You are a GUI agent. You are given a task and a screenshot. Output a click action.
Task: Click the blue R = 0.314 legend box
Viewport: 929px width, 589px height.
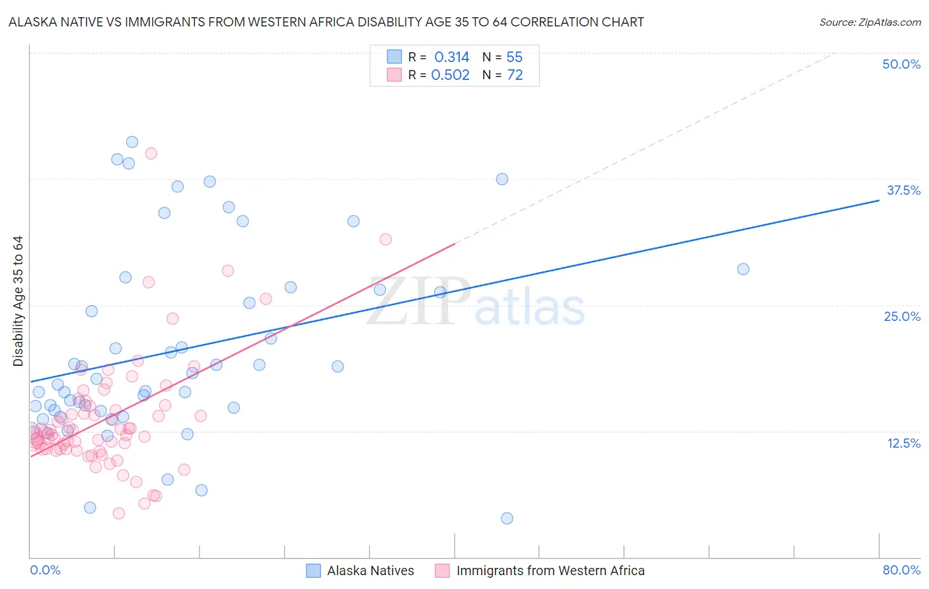point(394,57)
